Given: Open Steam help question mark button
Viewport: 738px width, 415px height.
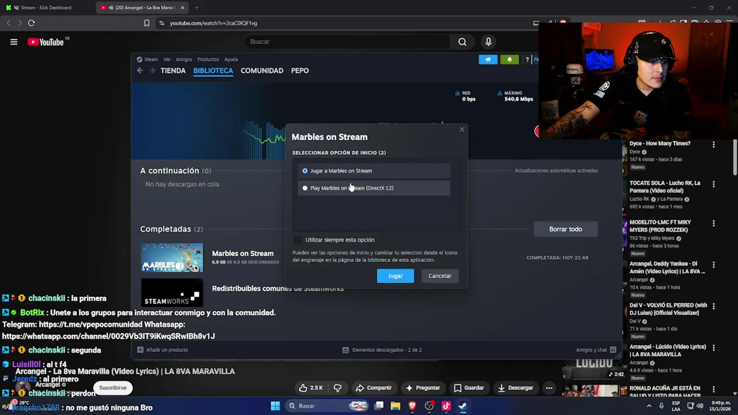Looking at the screenshot, I should pos(527,59).
